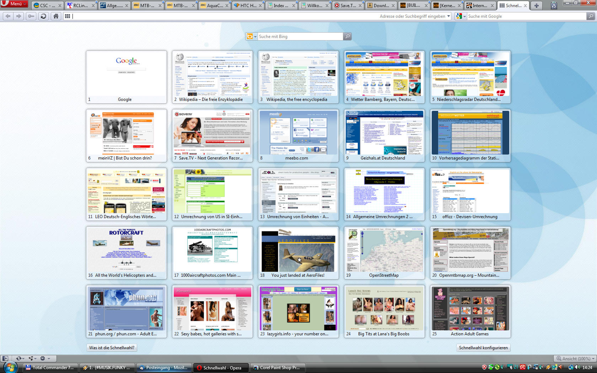Open Total Commander from the taskbar
The width and height of the screenshot is (597, 373).
point(50,368)
